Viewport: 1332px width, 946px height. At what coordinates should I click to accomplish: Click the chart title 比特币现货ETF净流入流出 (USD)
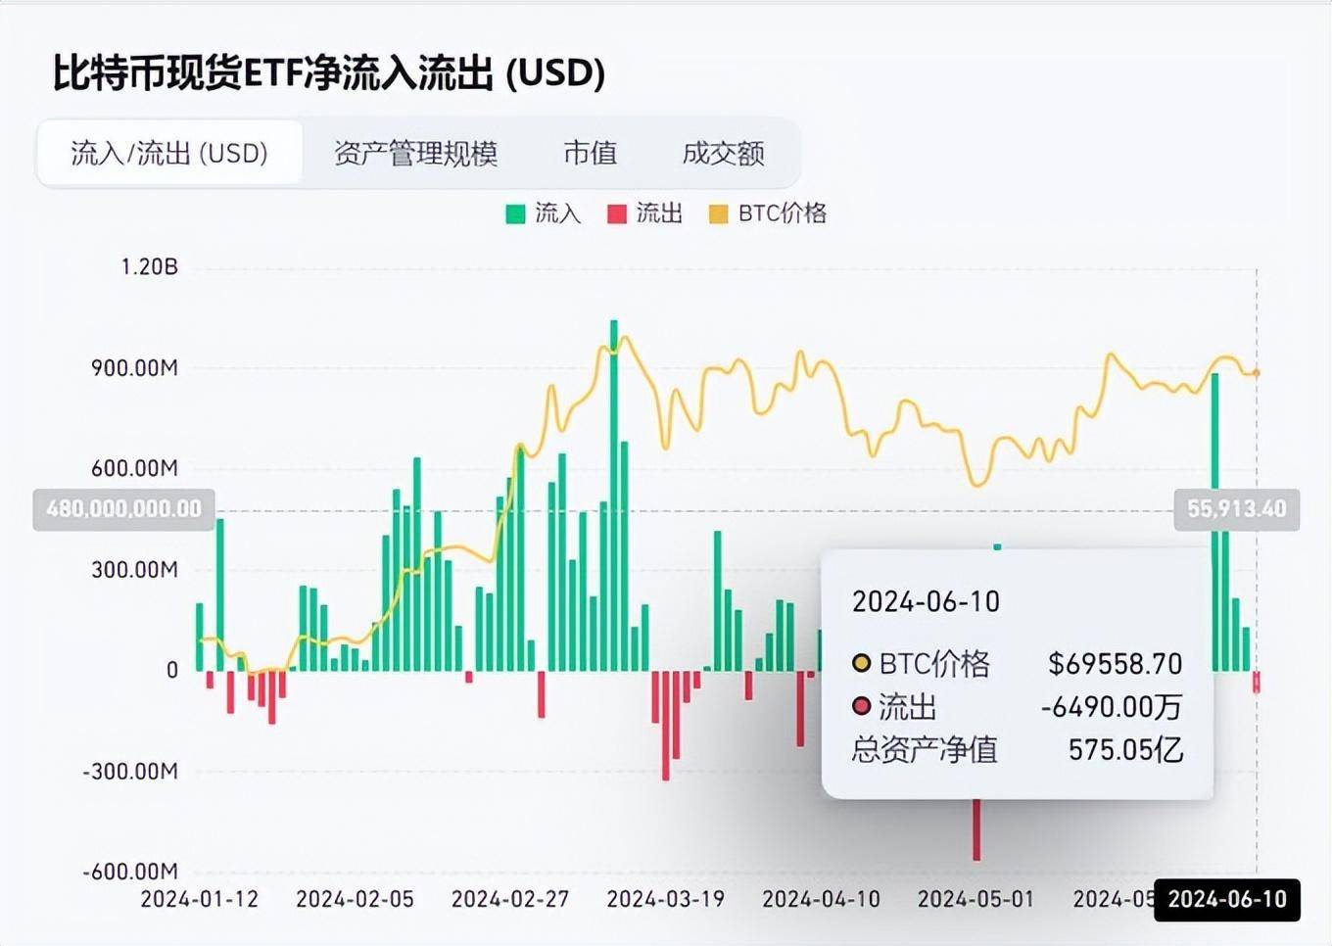329,73
